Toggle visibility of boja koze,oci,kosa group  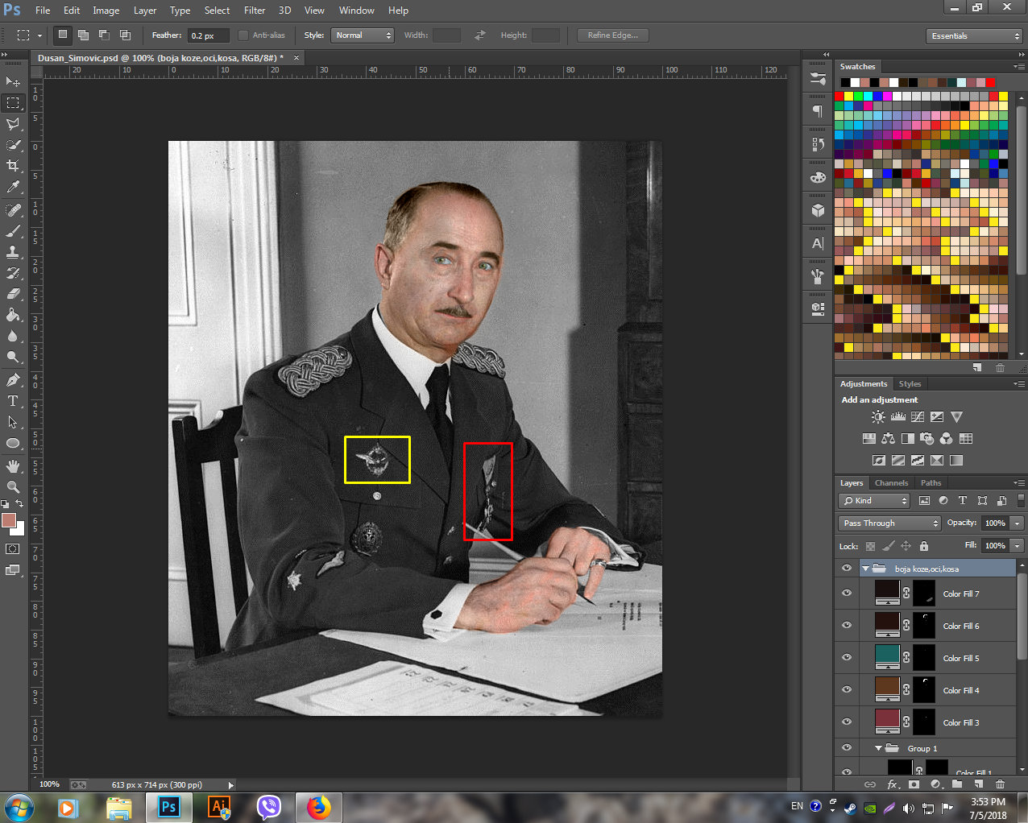(x=847, y=569)
